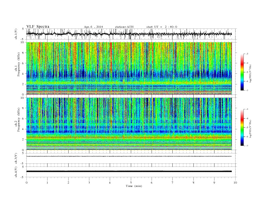Click the ch.3 voltage trace line
265x205 pixels.
[129, 156]
